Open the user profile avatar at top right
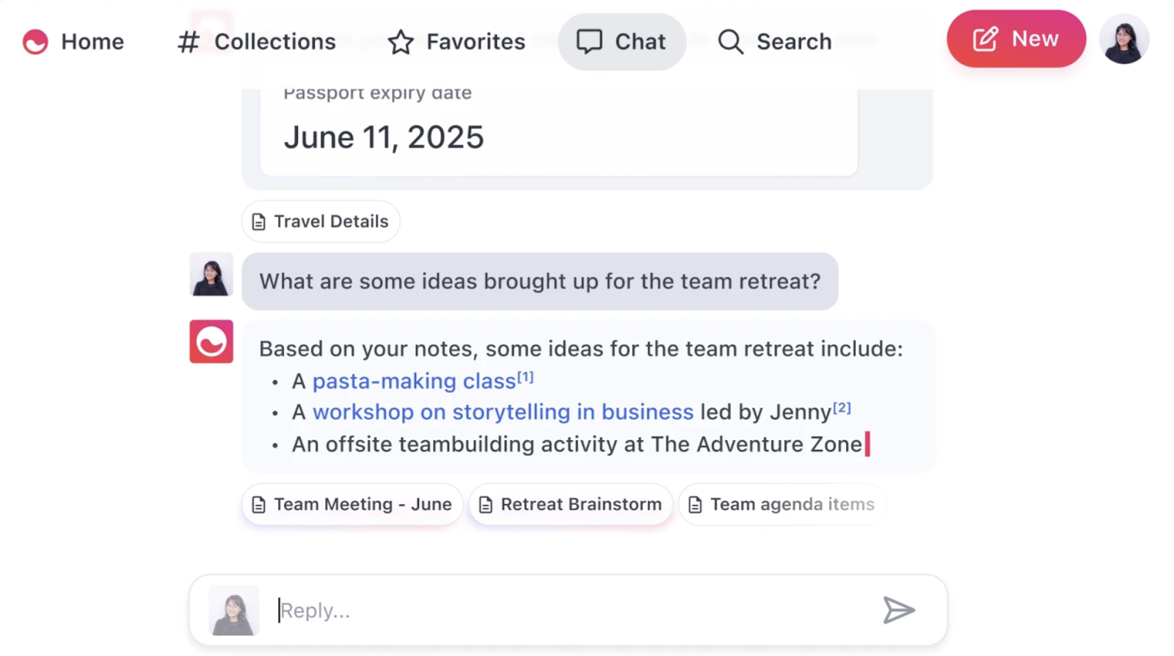The image size is (1174, 656). tap(1124, 39)
